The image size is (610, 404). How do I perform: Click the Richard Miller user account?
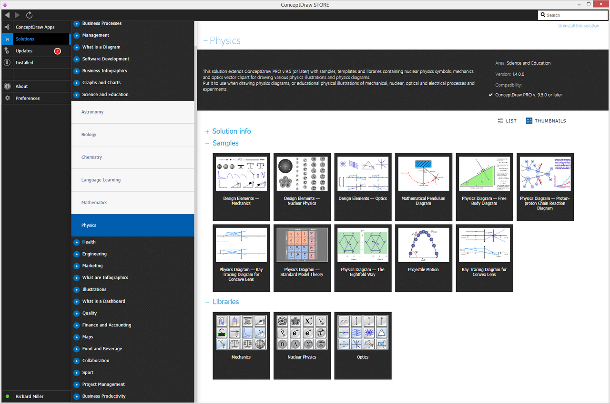(x=30, y=396)
